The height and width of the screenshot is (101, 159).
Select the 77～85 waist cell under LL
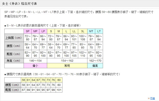tap(74, 46)
